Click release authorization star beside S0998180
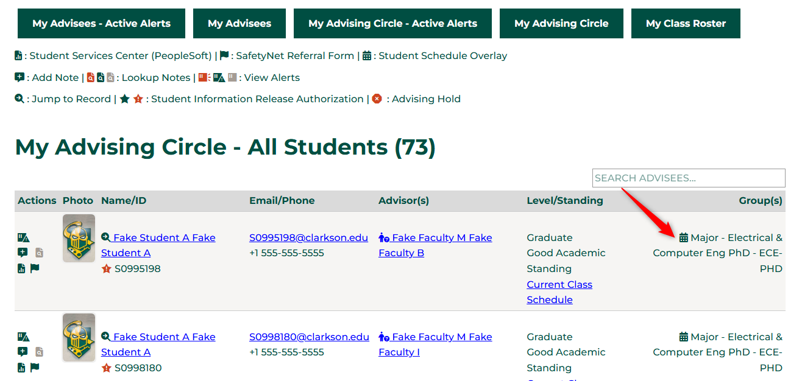This screenshot has height=381, width=802. tap(107, 368)
